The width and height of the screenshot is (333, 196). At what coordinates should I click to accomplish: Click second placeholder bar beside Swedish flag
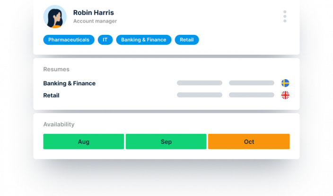[251, 83]
